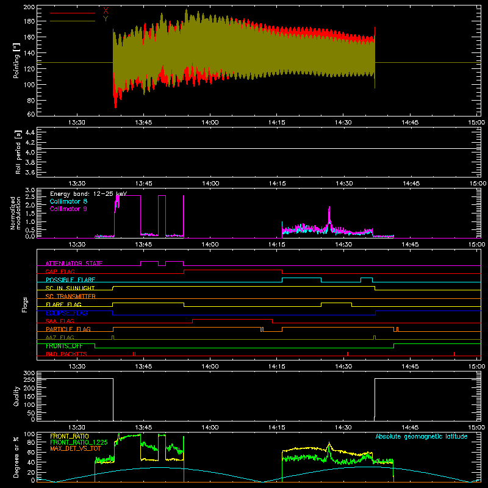488x488 pixels.
Task: Click 14:45 tick label under Quality plot
Action: pos(410,428)
